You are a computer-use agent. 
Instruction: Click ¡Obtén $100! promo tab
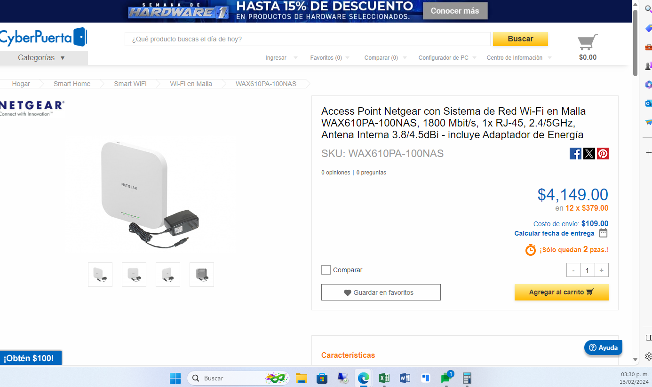(x=31, y=358)
